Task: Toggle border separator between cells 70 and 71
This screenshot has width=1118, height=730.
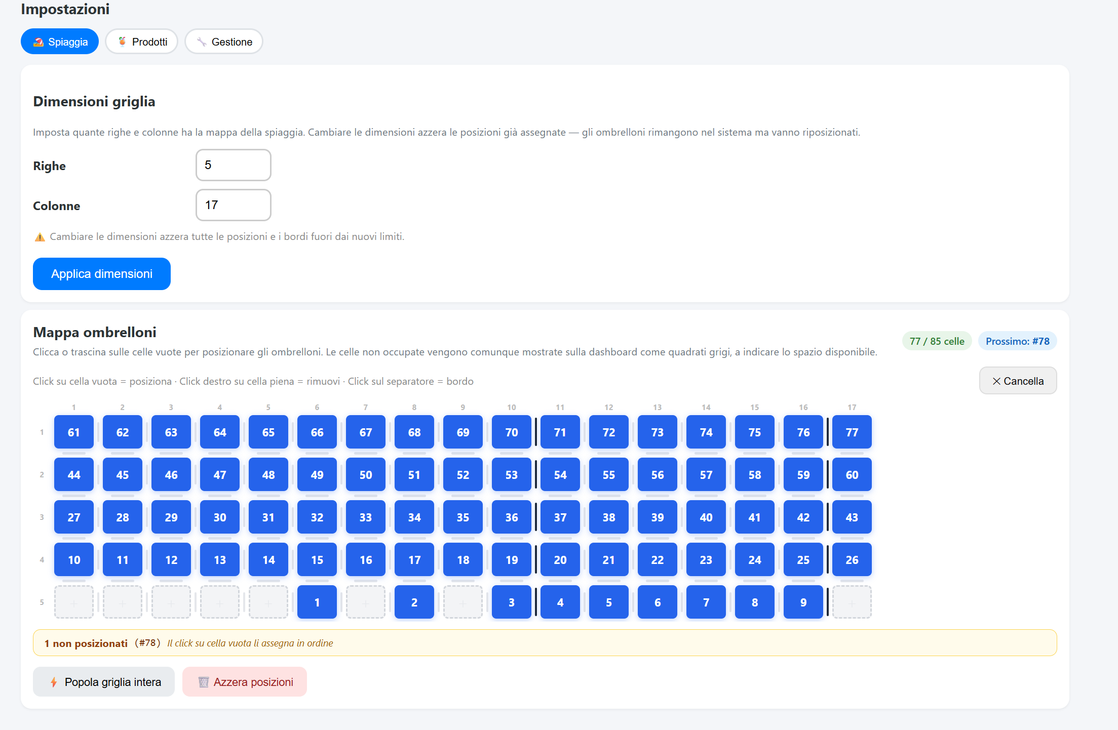Action: (536, 432)
